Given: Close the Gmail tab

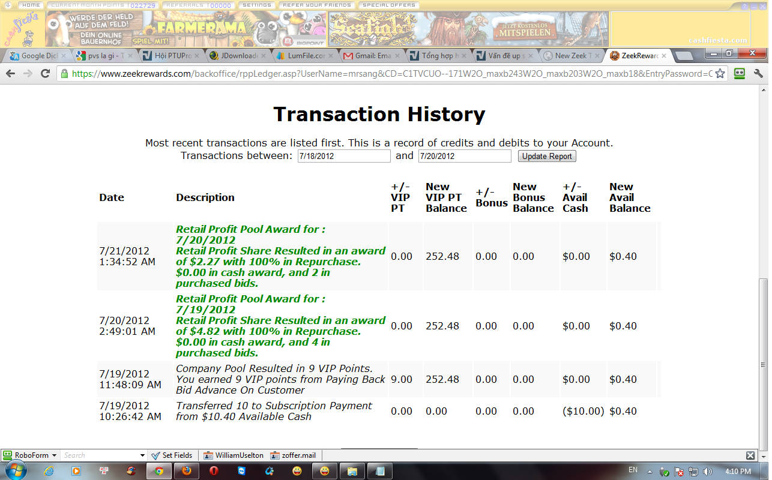Looking at the screenshot, I should tap(397, 56).
